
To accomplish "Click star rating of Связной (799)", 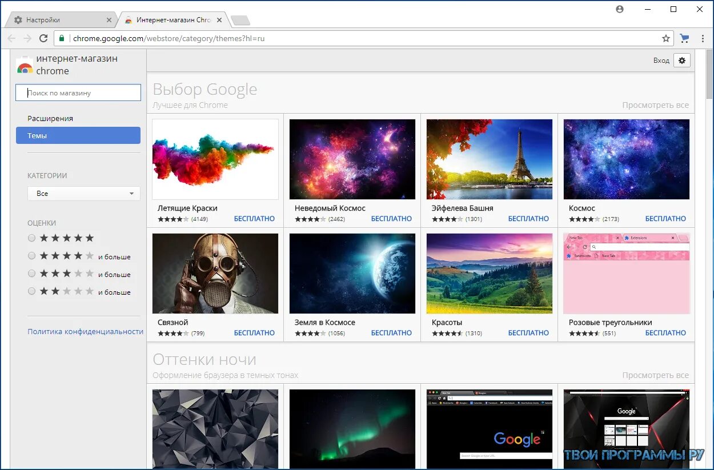I will pyautogui.click(x=173, y=334).
